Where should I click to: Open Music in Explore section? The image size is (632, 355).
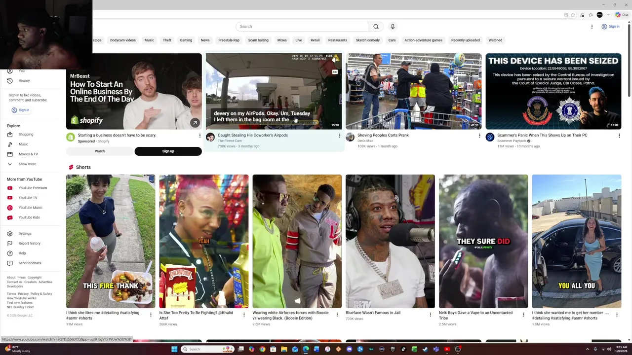point(23,144)
